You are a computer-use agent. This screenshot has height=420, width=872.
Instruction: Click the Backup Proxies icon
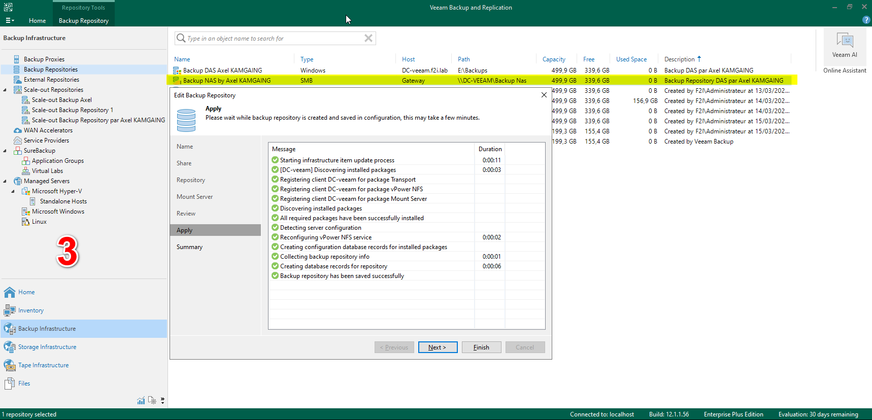coord(17,59)
